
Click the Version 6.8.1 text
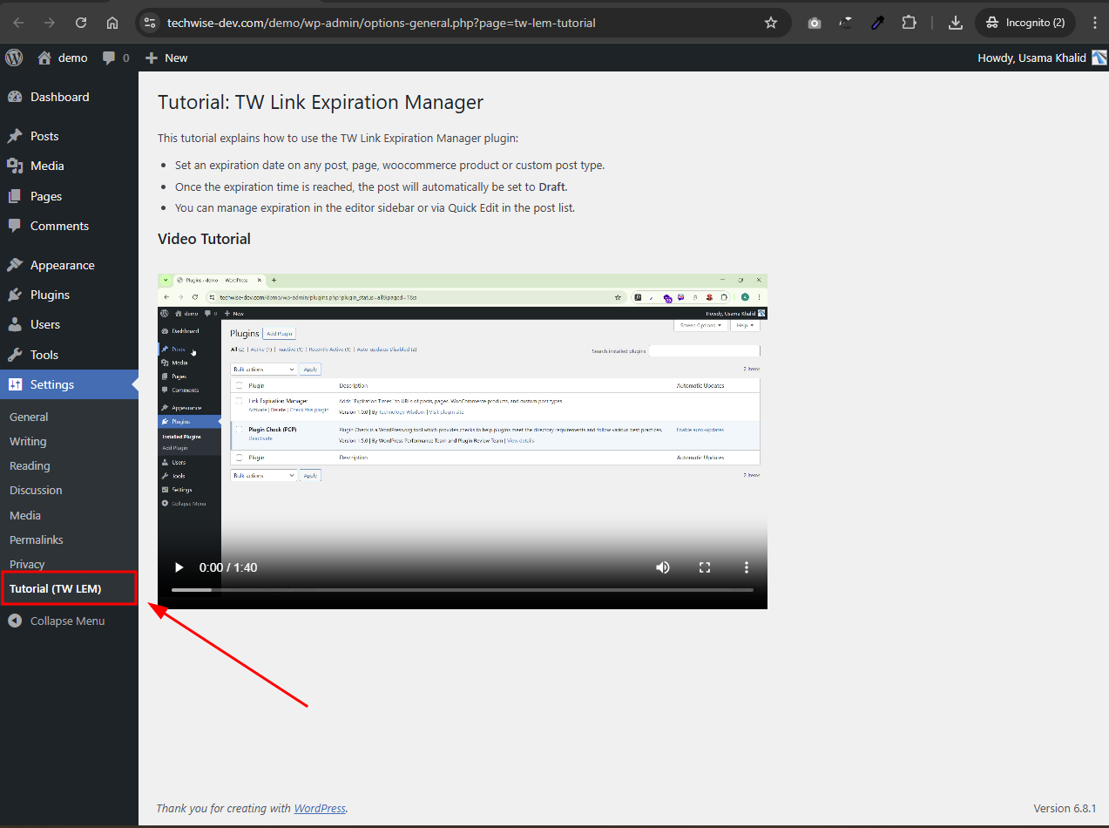click(x=1065, y=808)
